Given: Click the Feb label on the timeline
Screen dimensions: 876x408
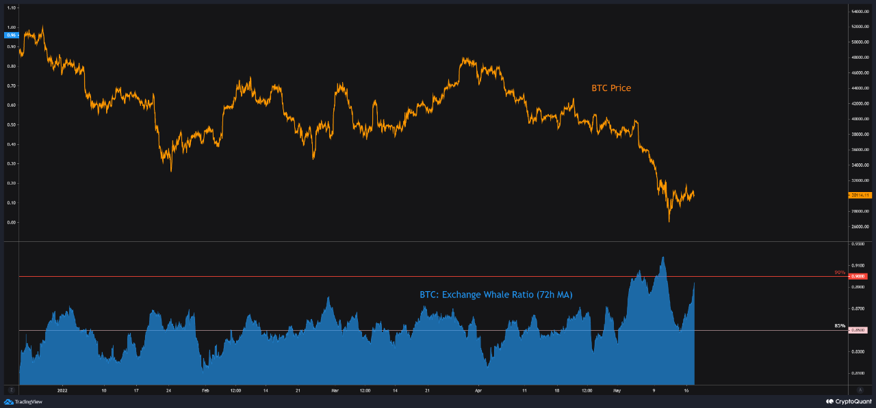Looking at the screenshot, I should (206, 391).
